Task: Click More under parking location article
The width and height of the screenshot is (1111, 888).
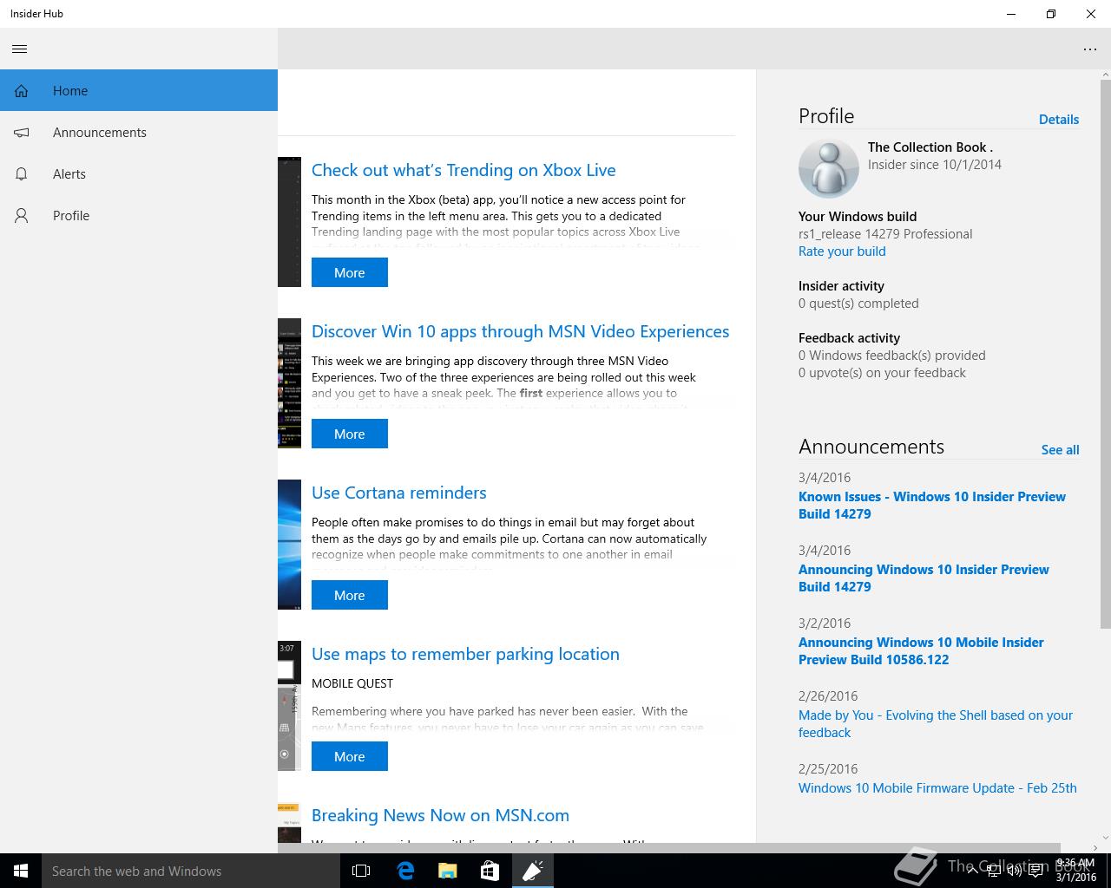Action: tap(350, 756)
